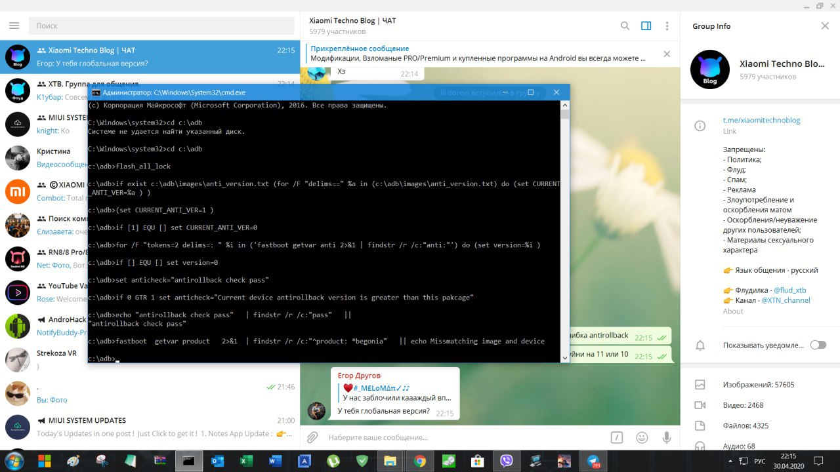The height and width of the screenshot is (472, 840).
Task: Open Telegram from the taskbar
Action: (x=593, y=461)
